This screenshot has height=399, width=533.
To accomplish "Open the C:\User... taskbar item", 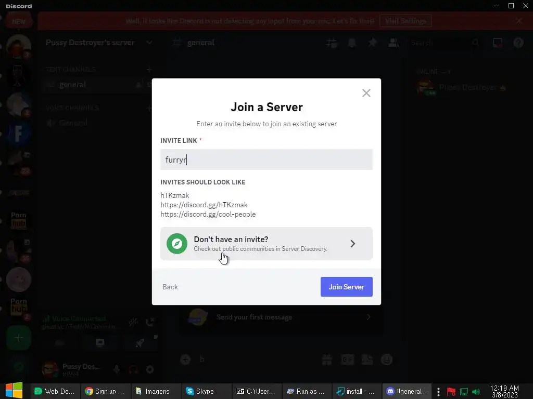I will tap(256, 391).
